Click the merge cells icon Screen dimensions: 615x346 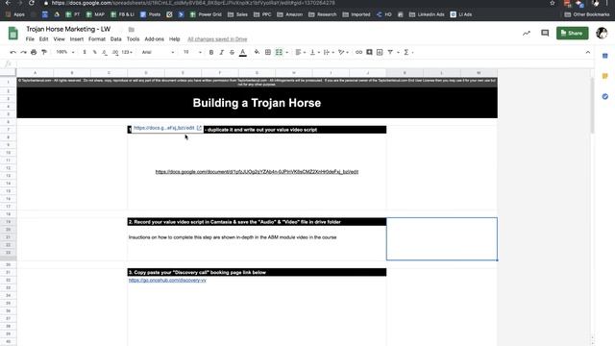(279, 52)
